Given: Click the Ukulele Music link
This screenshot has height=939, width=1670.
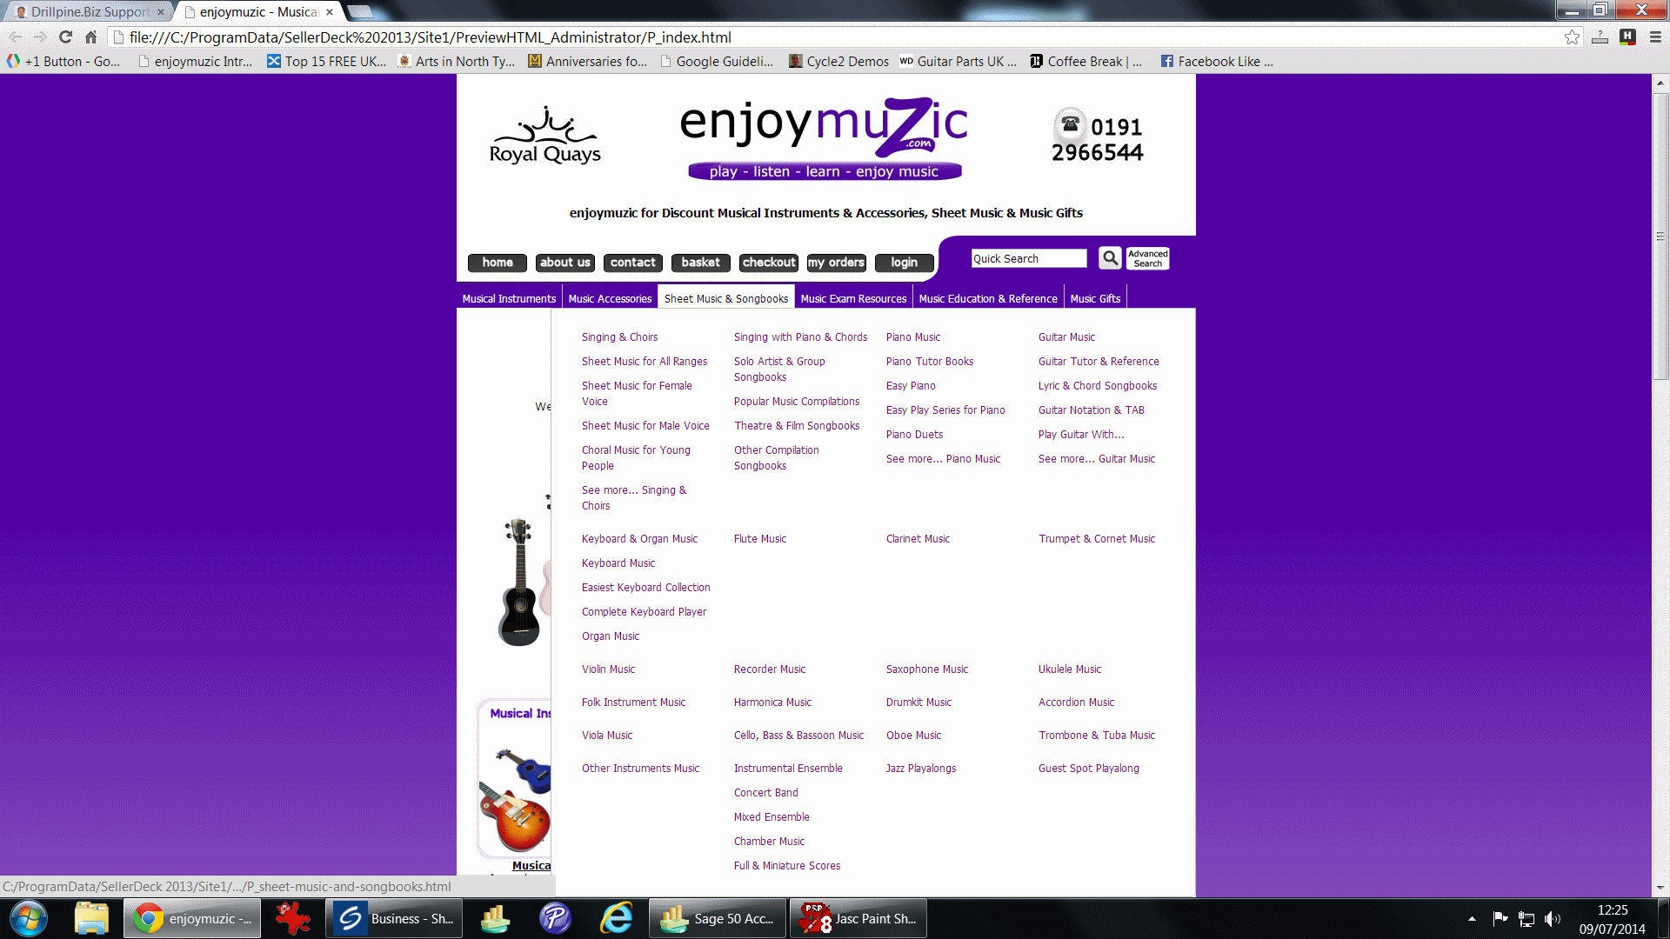Looking at the screenshot, I should [1070, 669].
